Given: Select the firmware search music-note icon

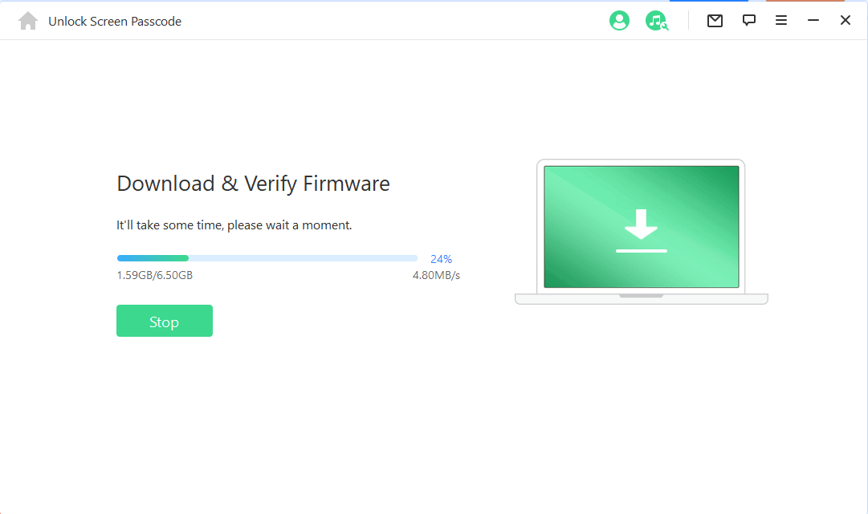Looking at the screenshot, I should pos(657,21).
